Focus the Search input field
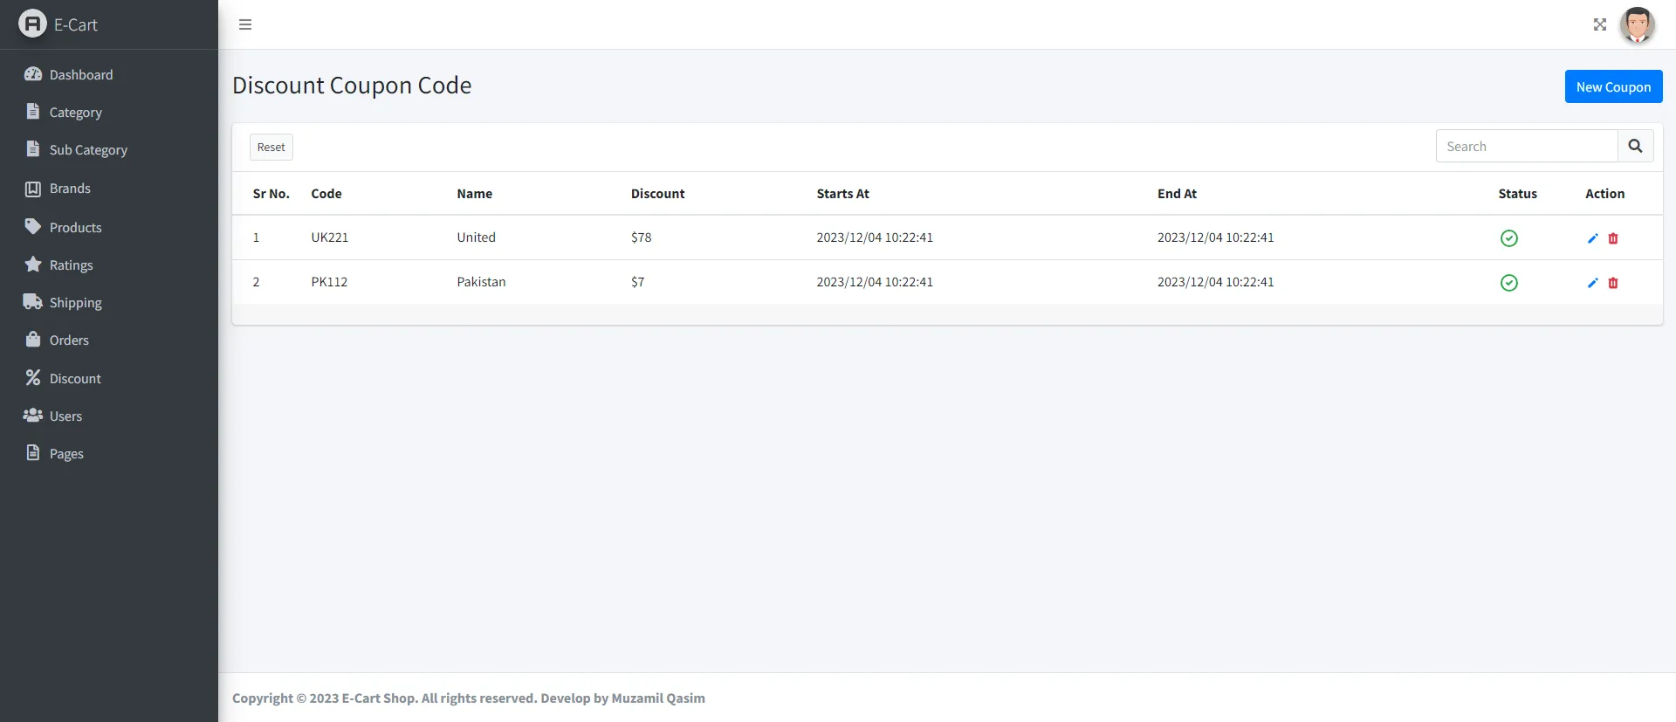The width and height of the screenshot is (1676, 722). 1526,147
